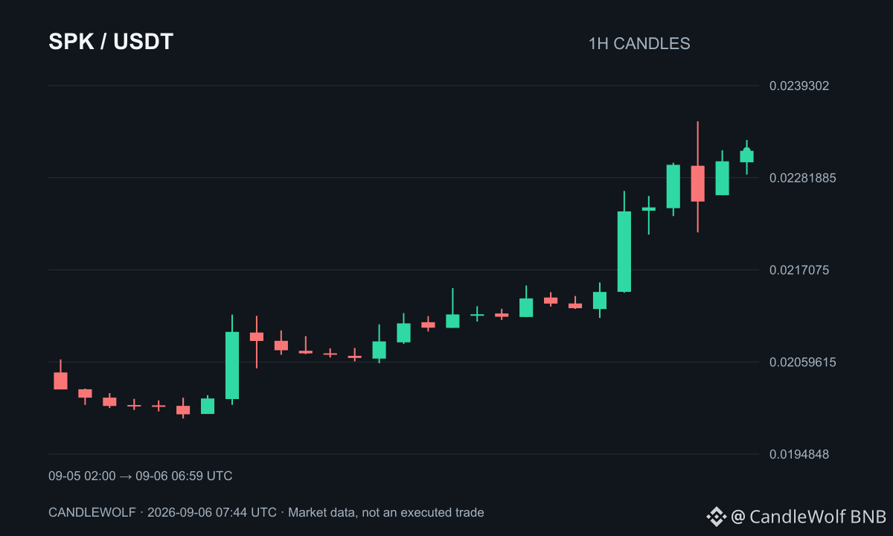Click the date range 09-05 02:00 text
The image size is (893, 536).
[82, 476]
